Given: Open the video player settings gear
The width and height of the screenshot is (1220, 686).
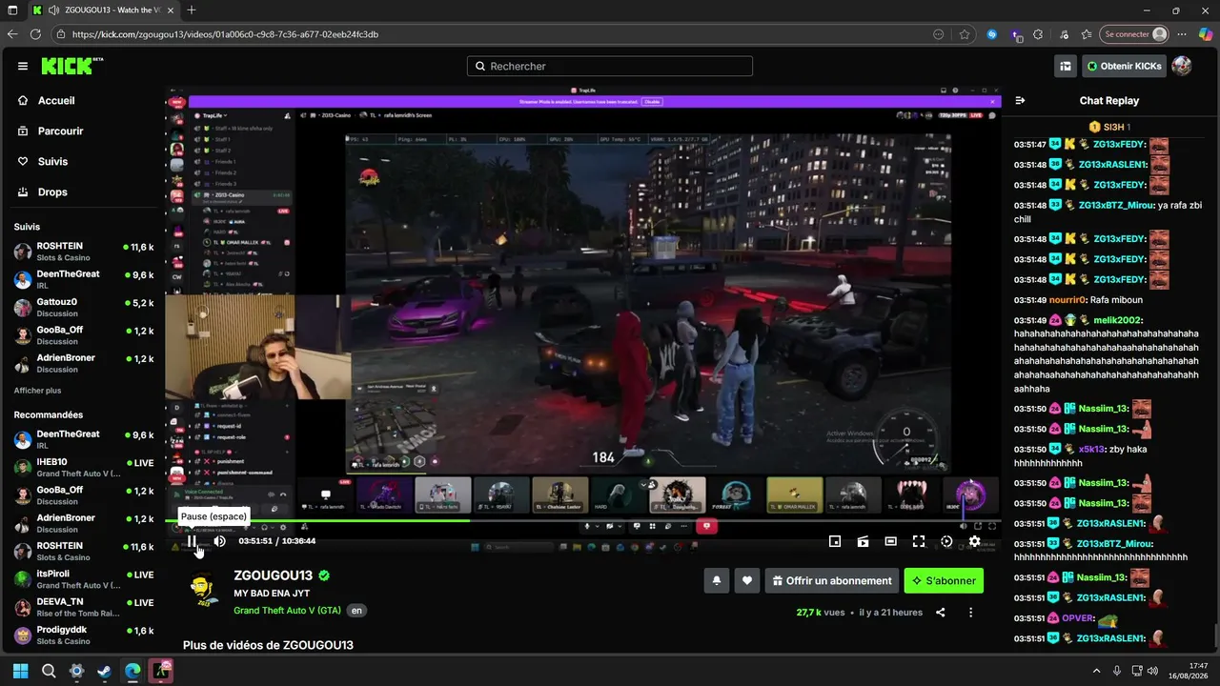Looking at the screenshot, I should 974,541.
